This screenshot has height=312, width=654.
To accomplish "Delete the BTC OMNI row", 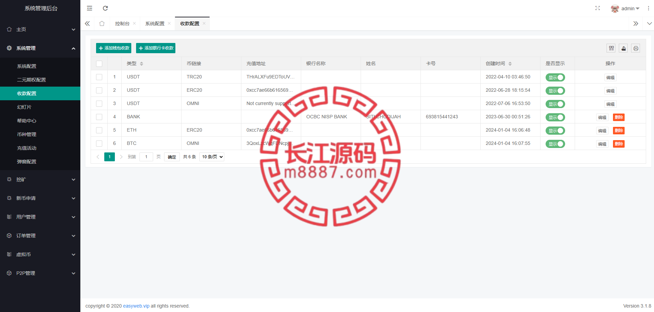I will coord(619,144).
